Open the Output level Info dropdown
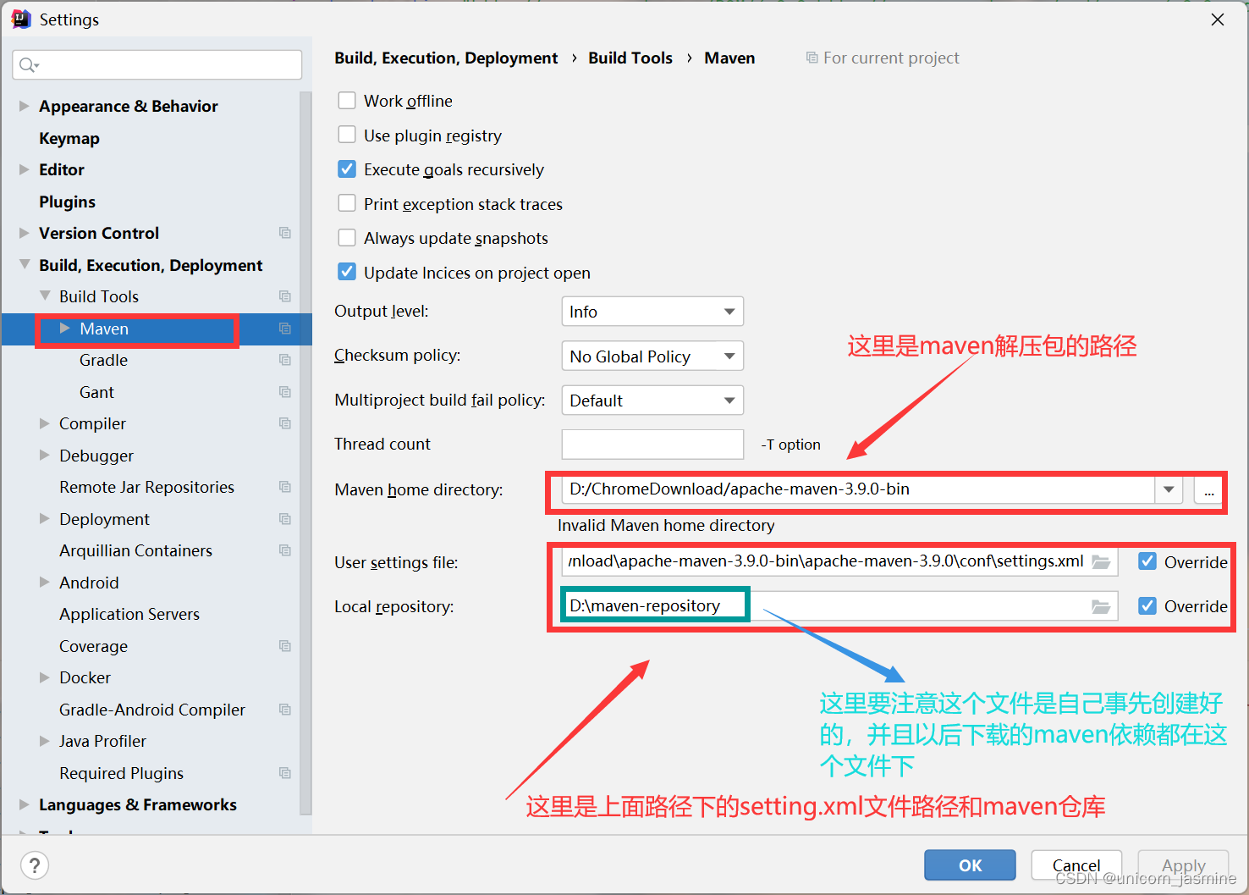The image size is (1249, 895). 652,312
